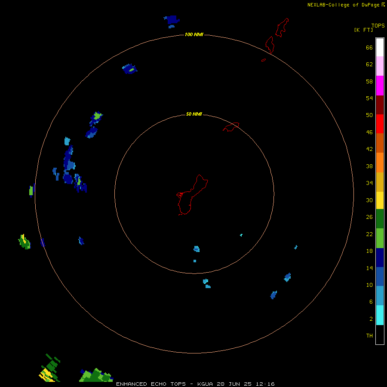Click the legend value '42'
Screen dimensions: 387x387
369,149
